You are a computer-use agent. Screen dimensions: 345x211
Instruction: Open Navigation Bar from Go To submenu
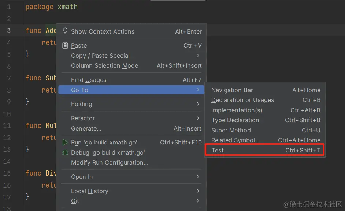click(232, 90)
